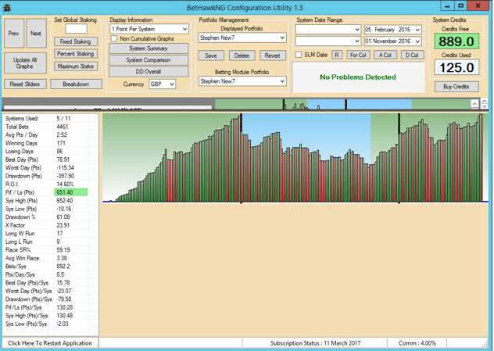494x351 pixels.
Task: Open the 1 Point Per System dropdown
Action: coord(149,29)
